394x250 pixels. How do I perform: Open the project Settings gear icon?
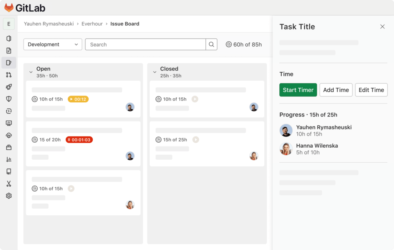click(x=8, y=196)
